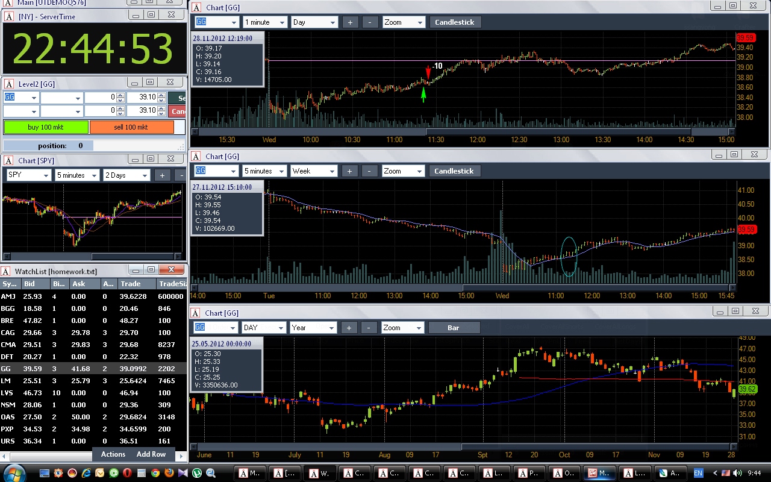Zoom in with plus button on 1 minute chart
771x482 pixels.
(350, 22)
